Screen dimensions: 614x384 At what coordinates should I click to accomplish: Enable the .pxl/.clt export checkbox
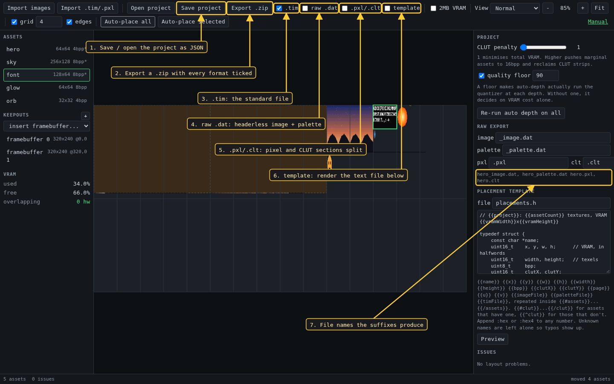(345, 8)
